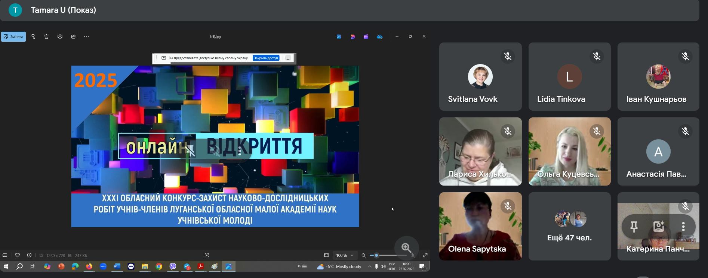The width and height of the screenshot is (708, 278).
Task: Click the Змінити edit image button
Action: point(13,37)
